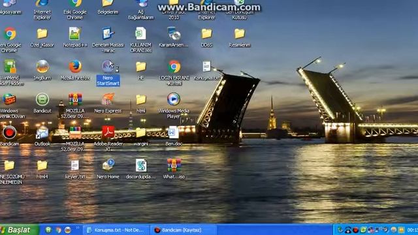This screenshot has width=418, height=235.
Task: Select the highlighted Nero StartSmart icon
Action: click(108, 72)
